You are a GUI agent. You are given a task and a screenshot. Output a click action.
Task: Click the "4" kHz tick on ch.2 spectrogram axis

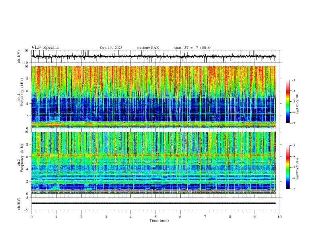(27, 169)
